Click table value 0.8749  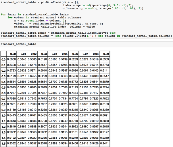[63, 121]
